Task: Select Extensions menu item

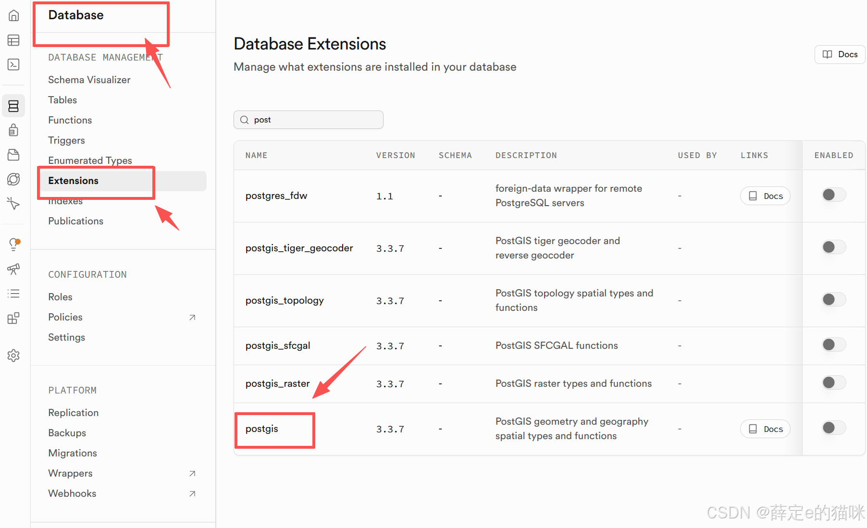Action: (124, 181)
